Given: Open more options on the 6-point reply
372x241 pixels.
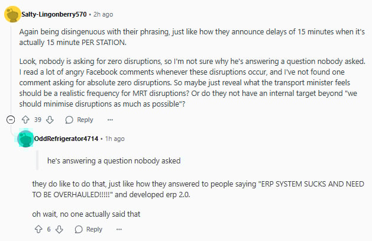Looking at the screenshot, I should pyautogui.click(x=119, y=229).
